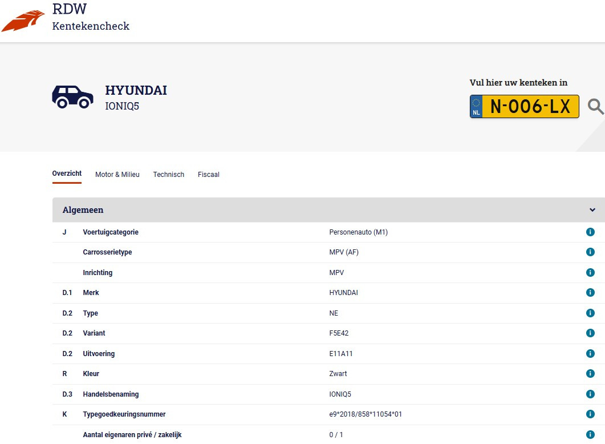Open info beside Aantal eigenaren privé / zakelijk
605x444 pixels.
(x=590, y=434)
